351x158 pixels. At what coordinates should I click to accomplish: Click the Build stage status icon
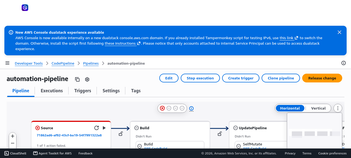pos(137,128)
